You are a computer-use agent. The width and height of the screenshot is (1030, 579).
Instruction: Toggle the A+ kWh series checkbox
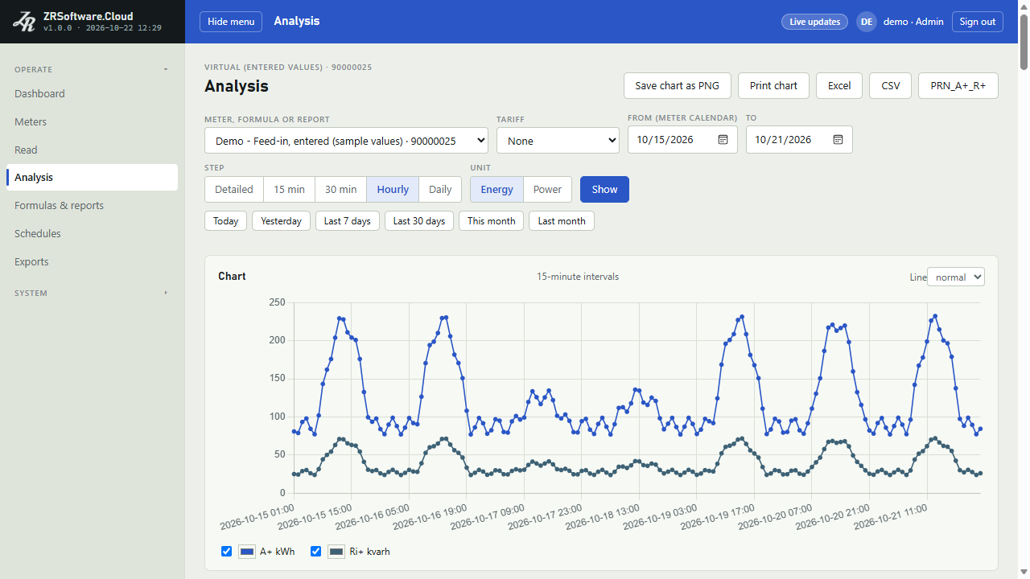coord(226,551)
